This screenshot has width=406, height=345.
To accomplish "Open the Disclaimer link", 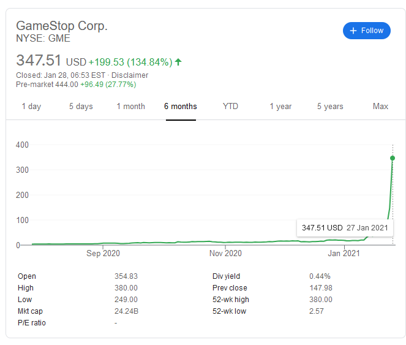I will [130, 75].
